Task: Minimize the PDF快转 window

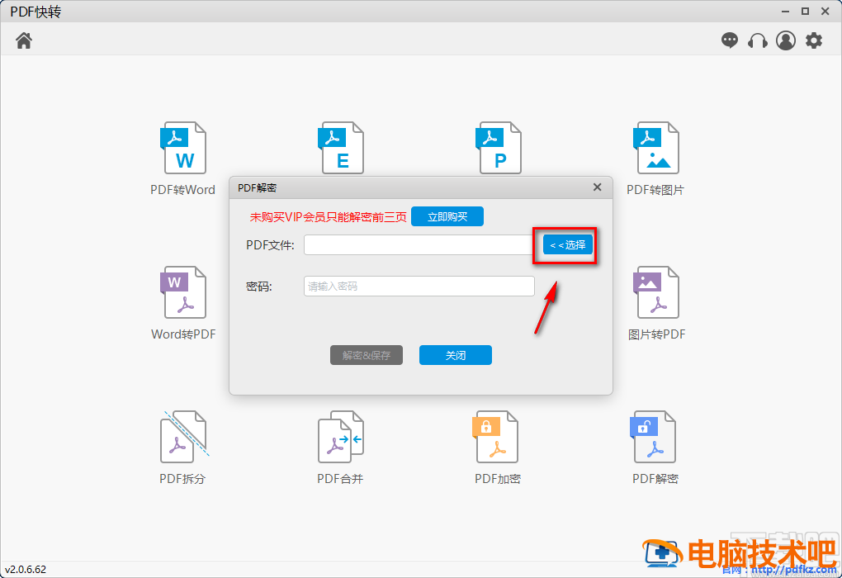Action: coord(785,12)
